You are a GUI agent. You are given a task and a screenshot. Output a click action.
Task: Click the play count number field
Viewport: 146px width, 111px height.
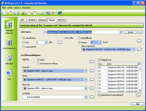tap(41, 42)
